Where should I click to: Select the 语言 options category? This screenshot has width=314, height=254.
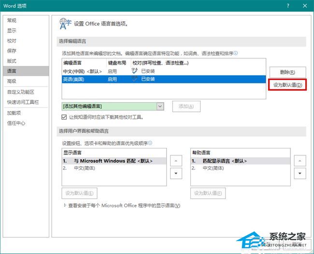pyautogui.click(x=26, y=71)
